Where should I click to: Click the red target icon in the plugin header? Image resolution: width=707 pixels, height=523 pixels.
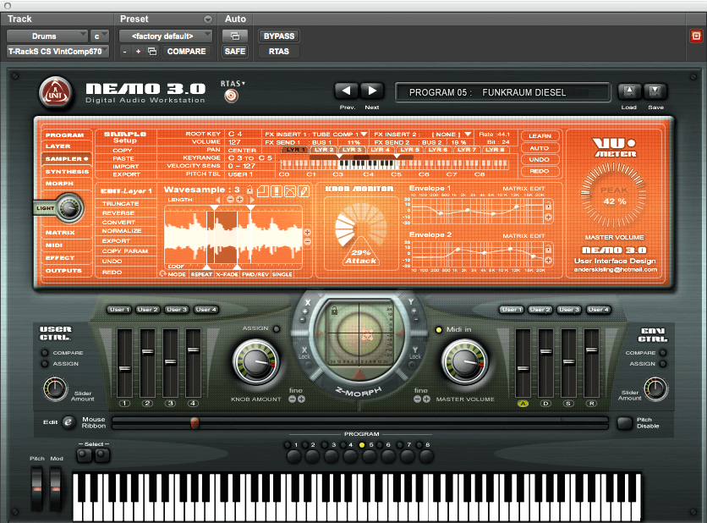(x=696, y=36)
